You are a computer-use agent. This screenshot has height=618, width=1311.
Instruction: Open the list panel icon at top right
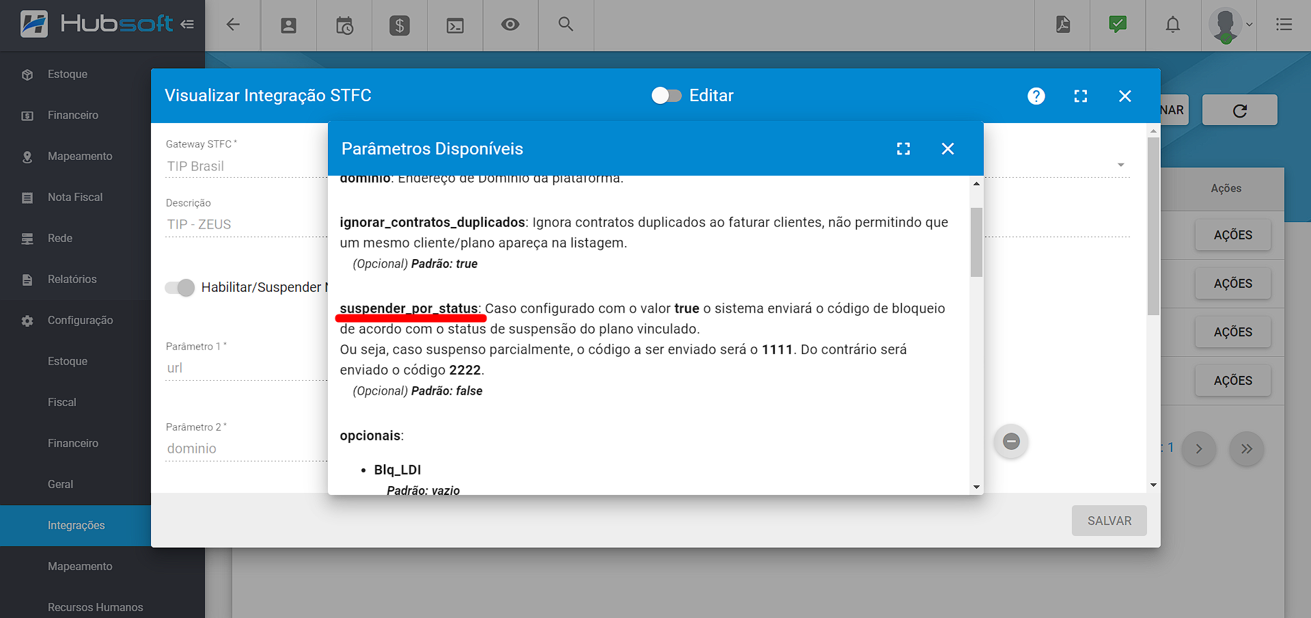[x=1284, y=25]
